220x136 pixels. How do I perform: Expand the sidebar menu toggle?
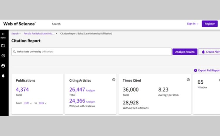(3, 35)
